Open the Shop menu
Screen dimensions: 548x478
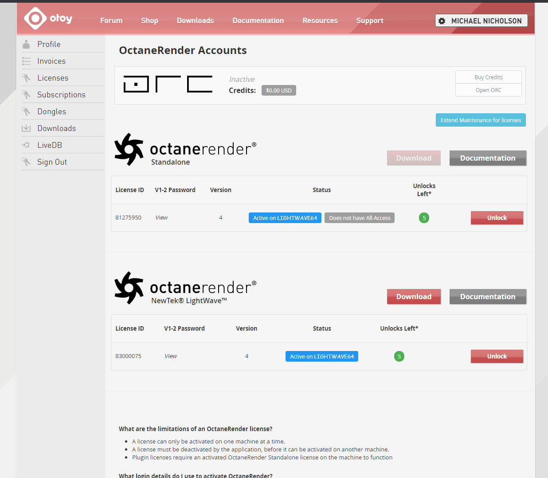tap(149, 20)
